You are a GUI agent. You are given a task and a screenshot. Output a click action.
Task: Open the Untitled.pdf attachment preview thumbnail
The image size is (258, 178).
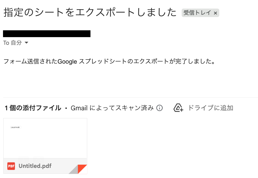[x=45, y=138]
